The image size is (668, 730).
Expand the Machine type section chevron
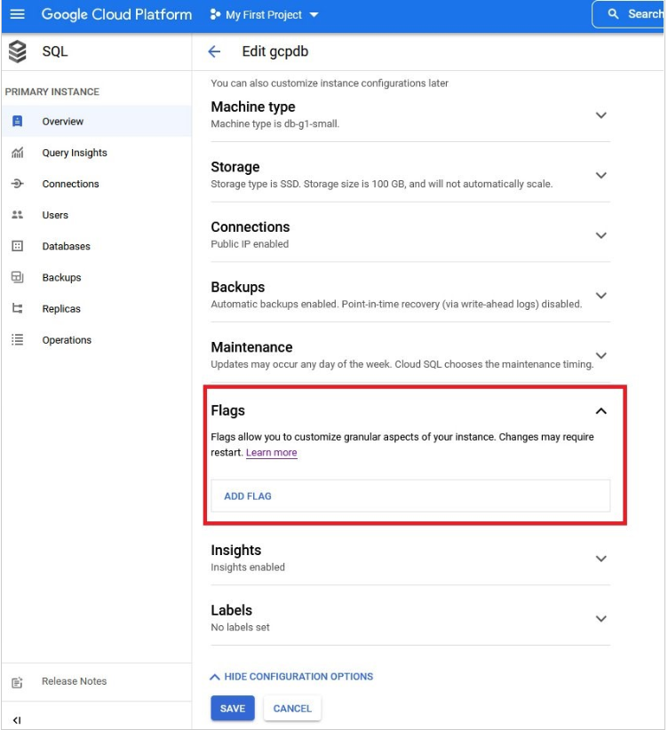pyautogui.click(x=601, y=115)
